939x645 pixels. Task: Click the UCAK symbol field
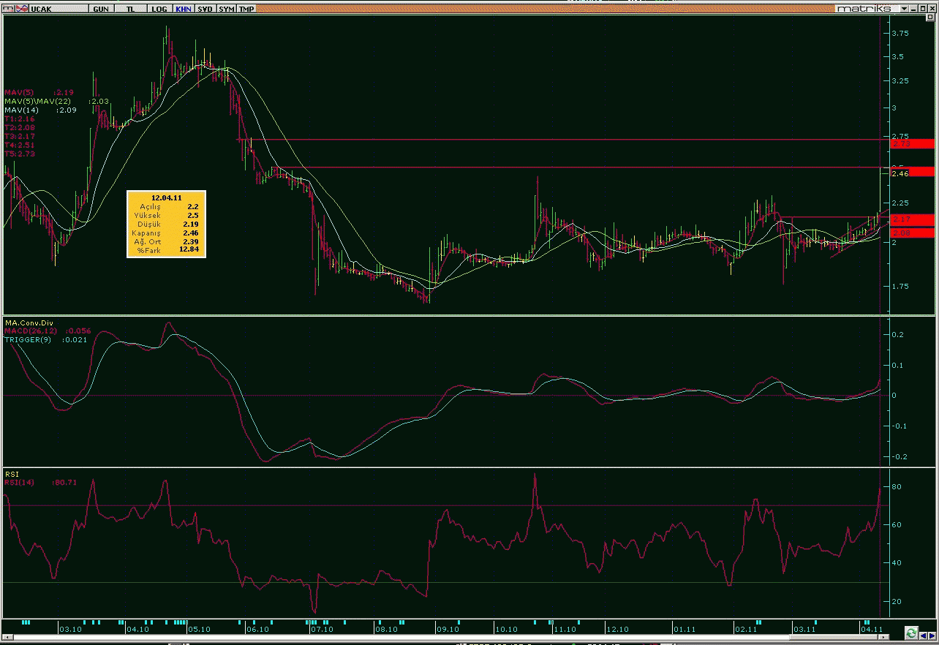(x=57, y=9)
